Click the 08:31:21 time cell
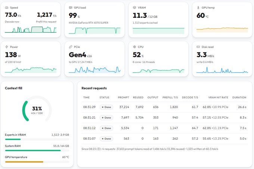Viewport: 254px width, 169px height. click(89, 118)
